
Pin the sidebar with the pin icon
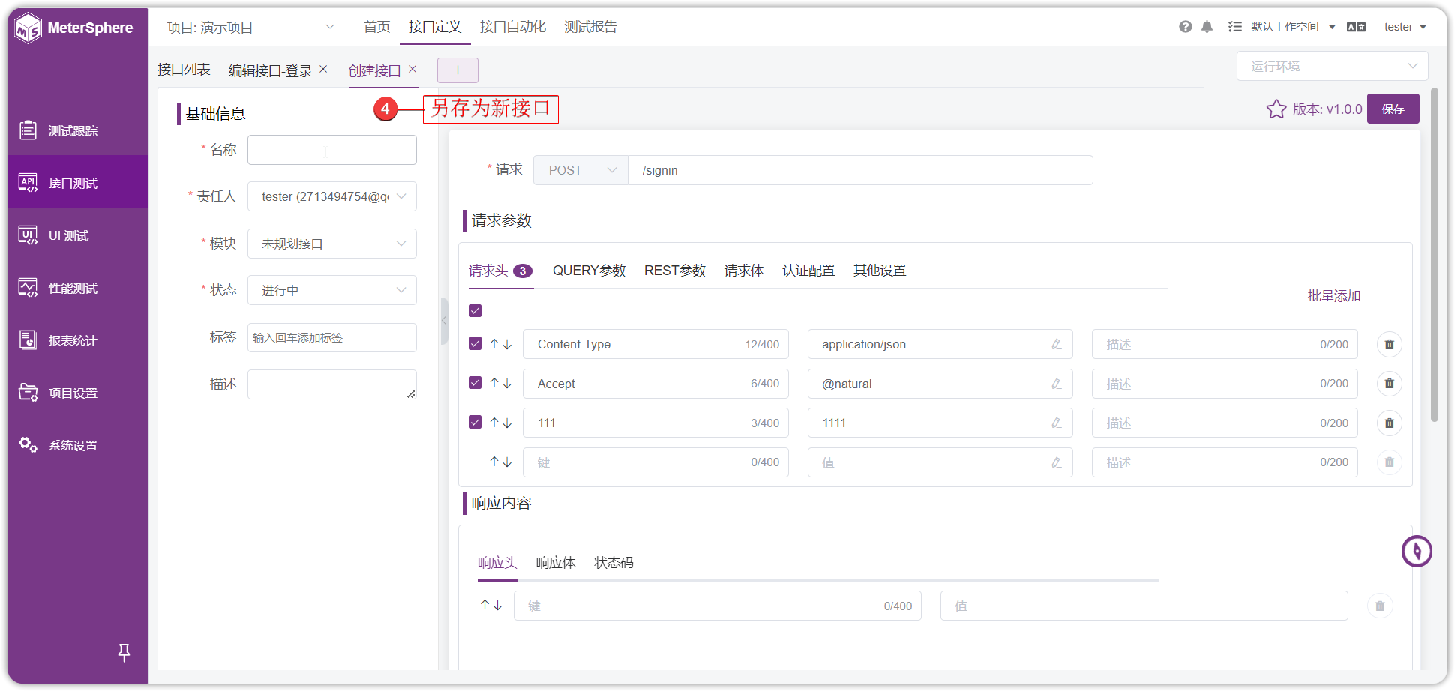coord(124,652)
